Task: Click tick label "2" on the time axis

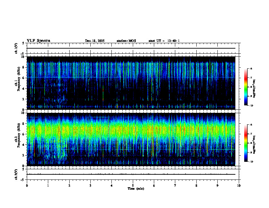Action: click(69, 186)
